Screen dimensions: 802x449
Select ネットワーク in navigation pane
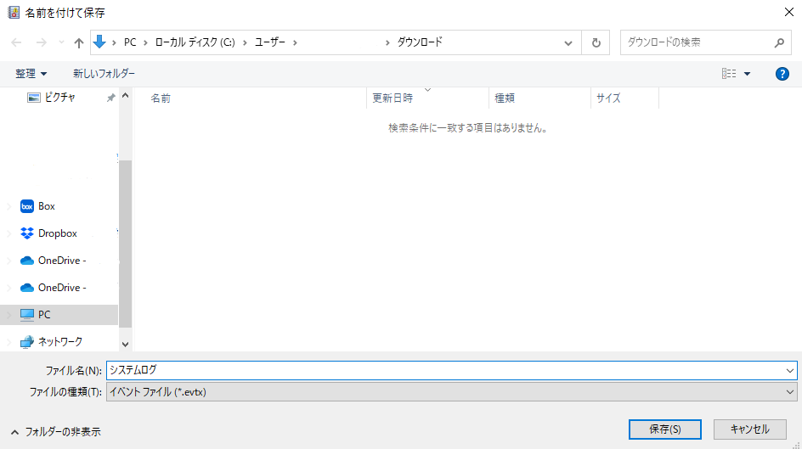click(60, 342)
